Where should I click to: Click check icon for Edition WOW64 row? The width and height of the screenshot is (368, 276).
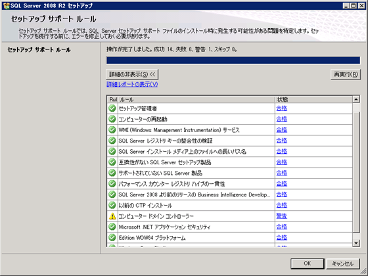(112, 238)
